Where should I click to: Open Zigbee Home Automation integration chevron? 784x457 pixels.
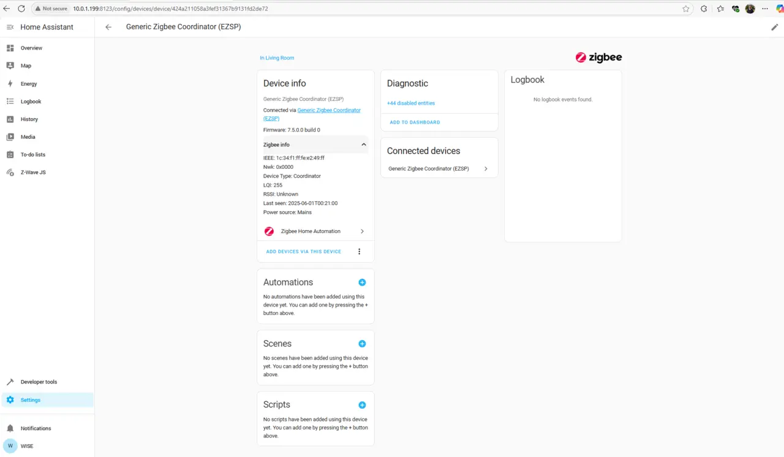[362, 231]
